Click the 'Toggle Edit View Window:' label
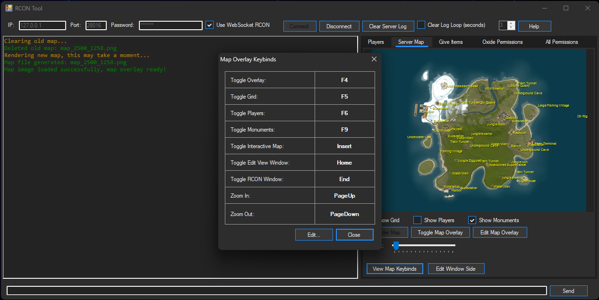The image size is (599, 300). (x=260, y=163)
